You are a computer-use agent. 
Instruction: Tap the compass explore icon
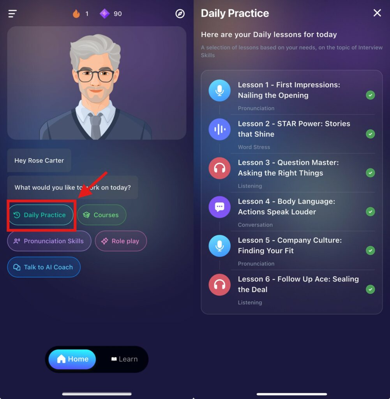coord(180,14)
